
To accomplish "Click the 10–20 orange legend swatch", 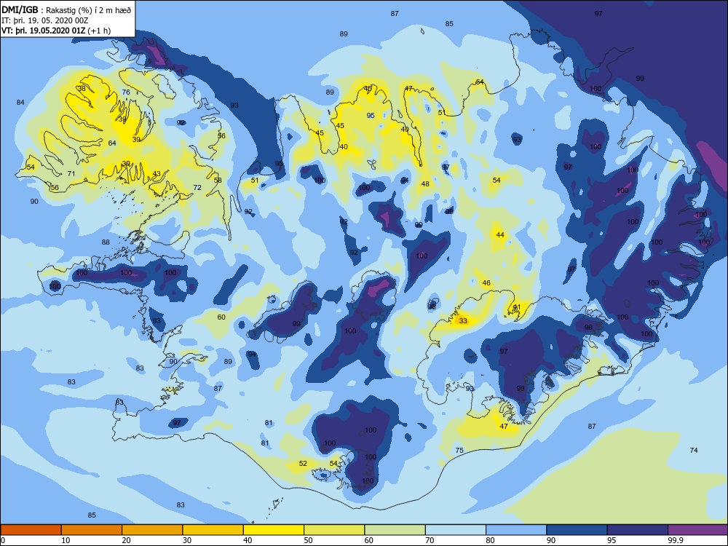I will coord(92,530).
